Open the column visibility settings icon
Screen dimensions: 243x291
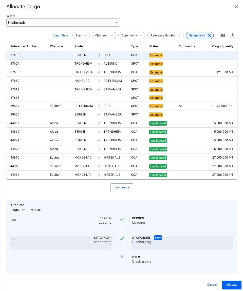pyautogui.click(x=223, y=36)
